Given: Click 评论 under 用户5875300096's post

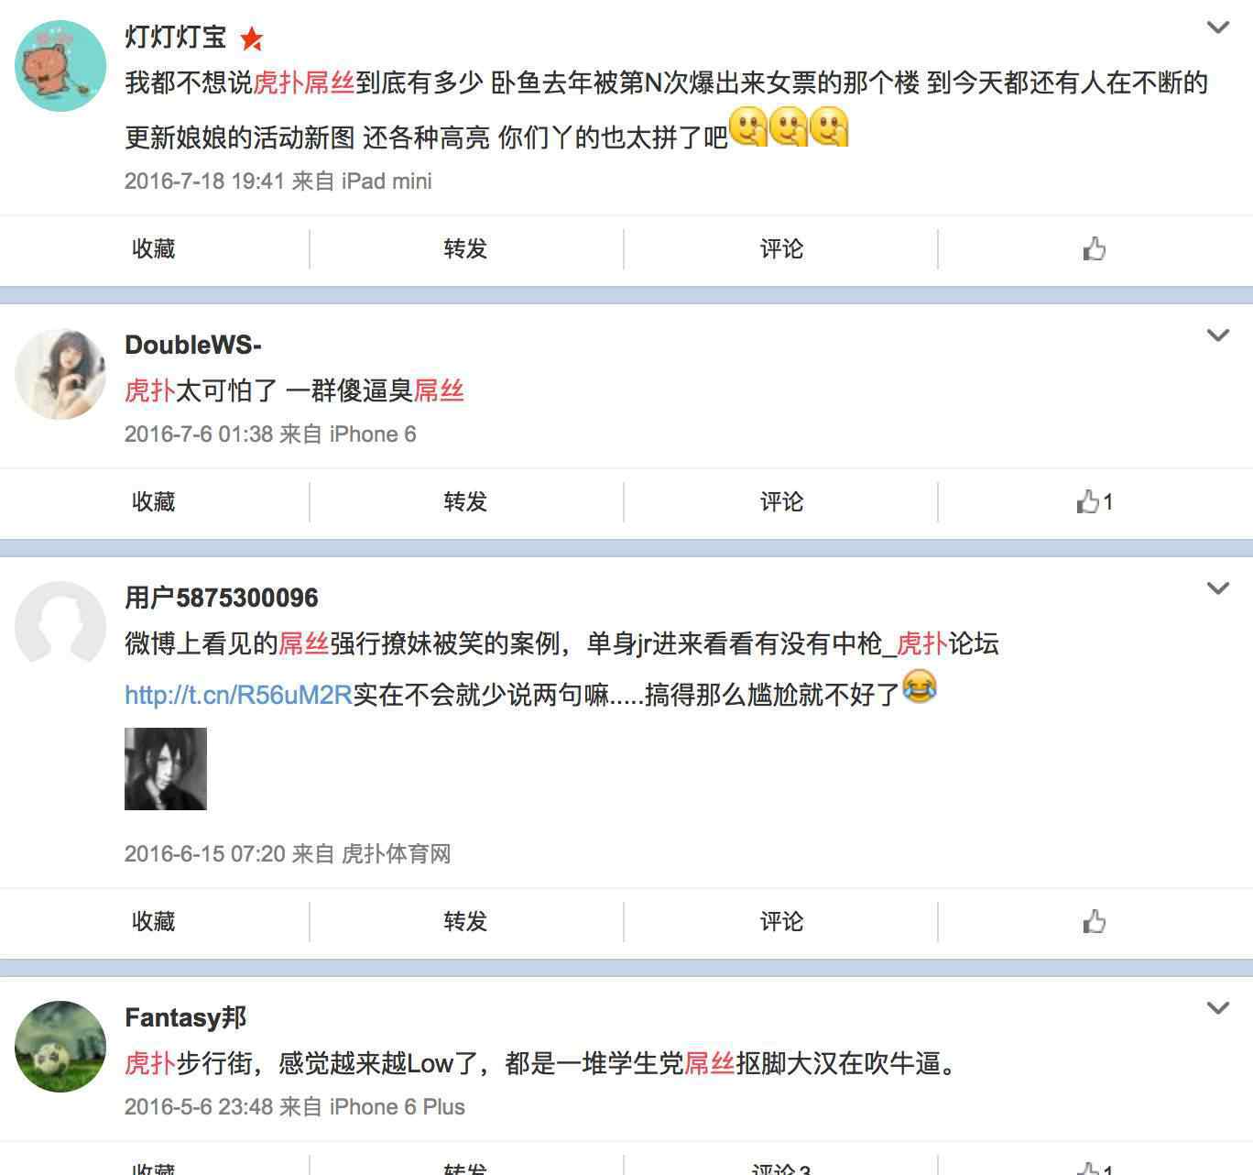Looking at the screenshot, I should coord(781,921).
